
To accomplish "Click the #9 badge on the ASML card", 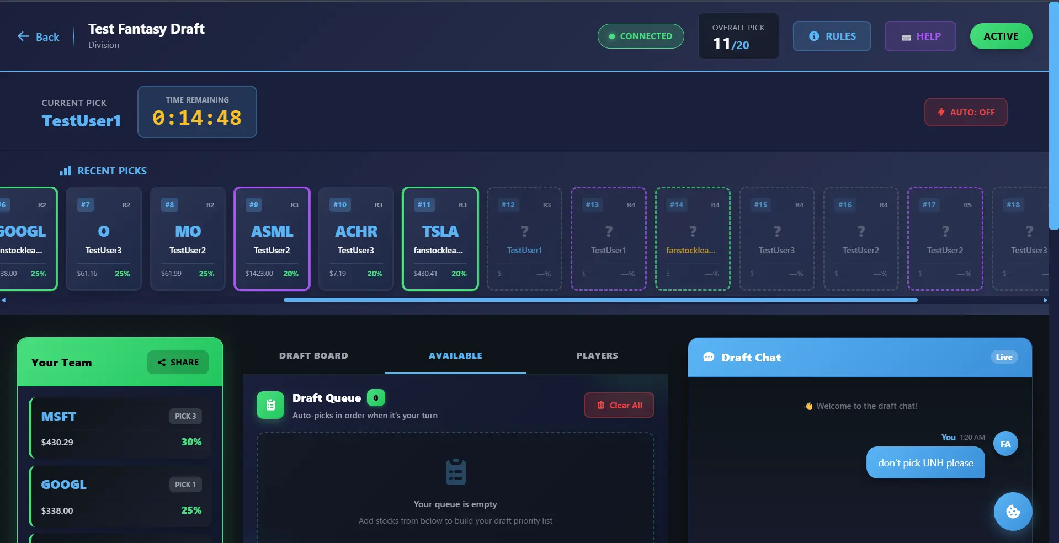I will (253, 205).
